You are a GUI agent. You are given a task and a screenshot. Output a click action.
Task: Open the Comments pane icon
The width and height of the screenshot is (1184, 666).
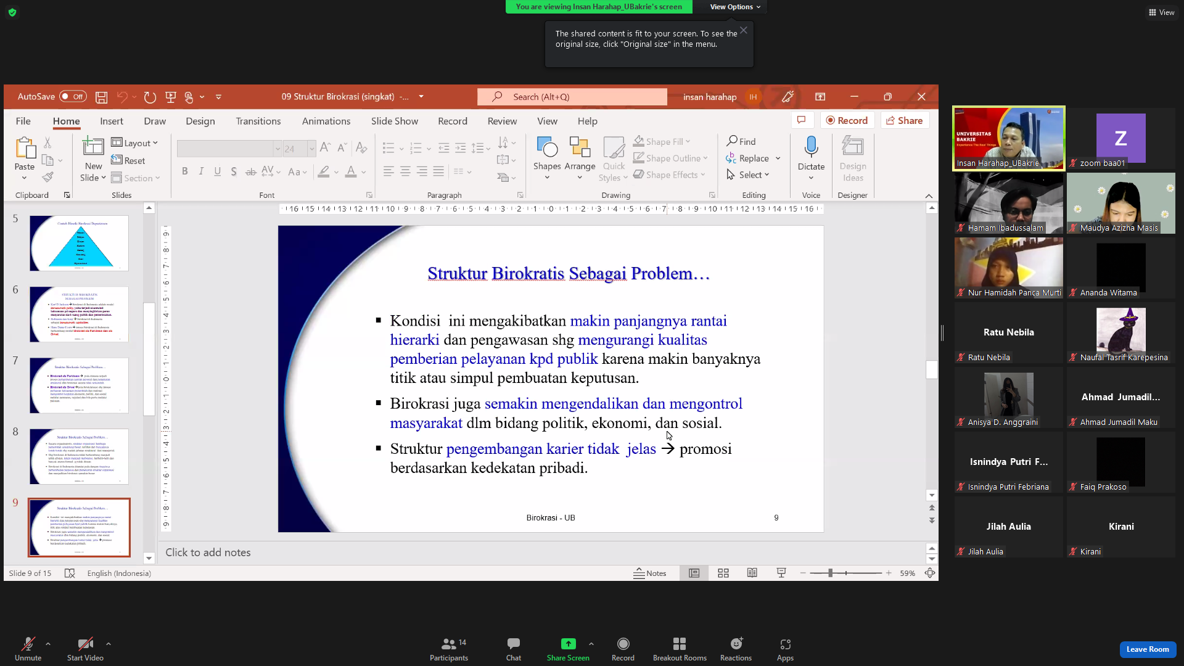[802, 120]
